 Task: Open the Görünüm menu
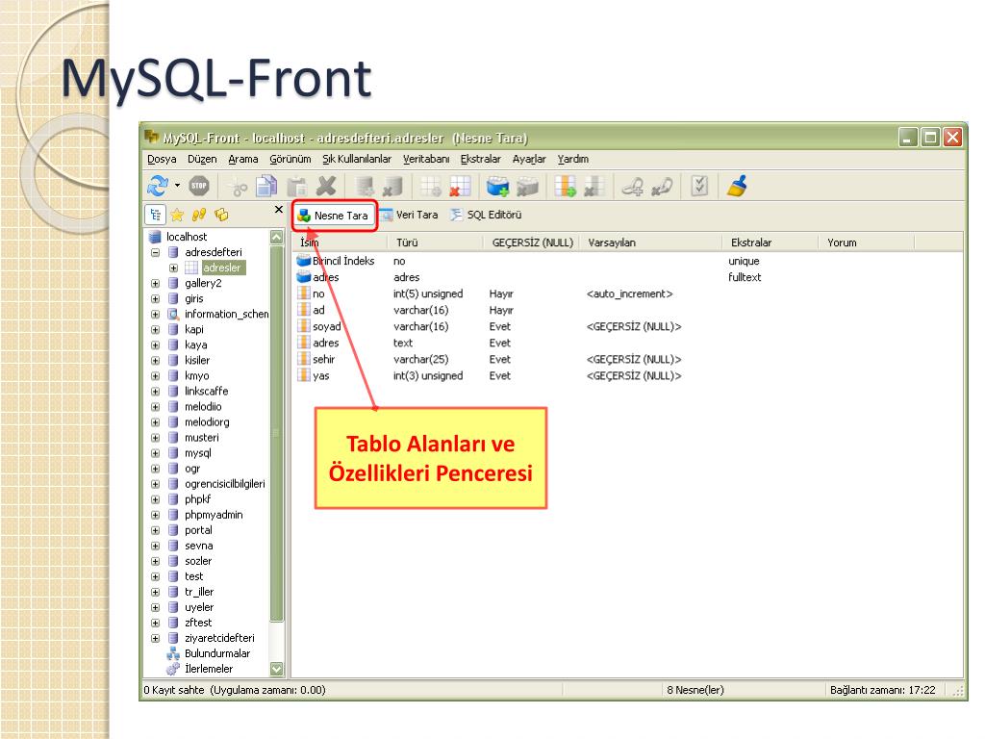[x=290, y=159]
